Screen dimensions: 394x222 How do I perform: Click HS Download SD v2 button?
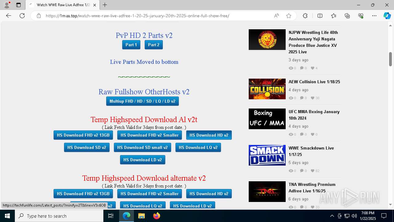click(x=87, y=147)
